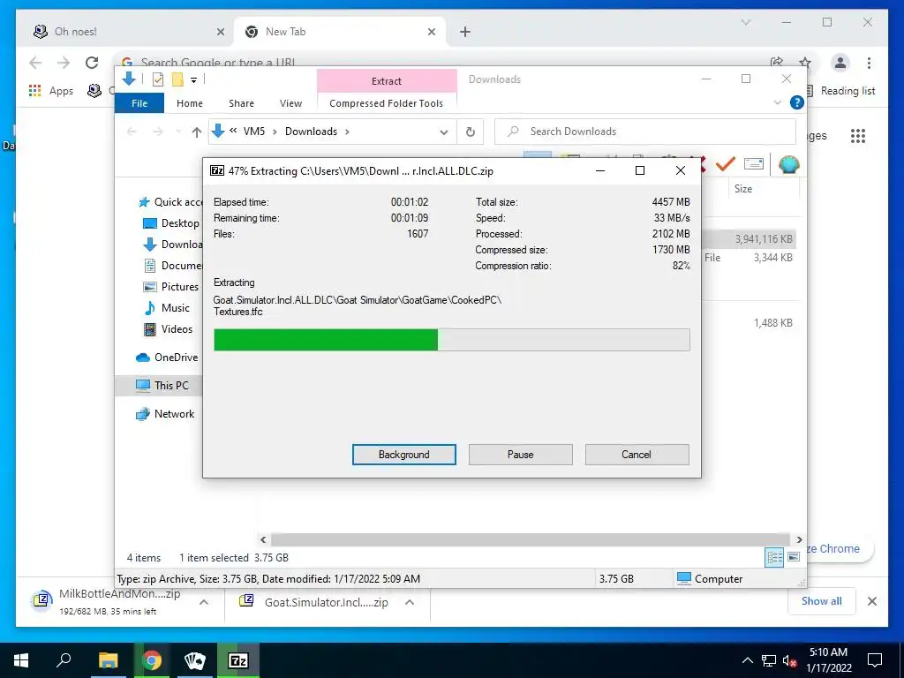Click the Properties quick access icon
The image size is (904, 678).
(158, 79)
